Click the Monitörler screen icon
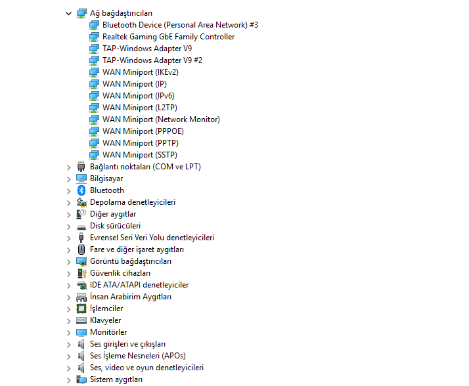This screenshot has width=469, height=386. pos(81,332)
